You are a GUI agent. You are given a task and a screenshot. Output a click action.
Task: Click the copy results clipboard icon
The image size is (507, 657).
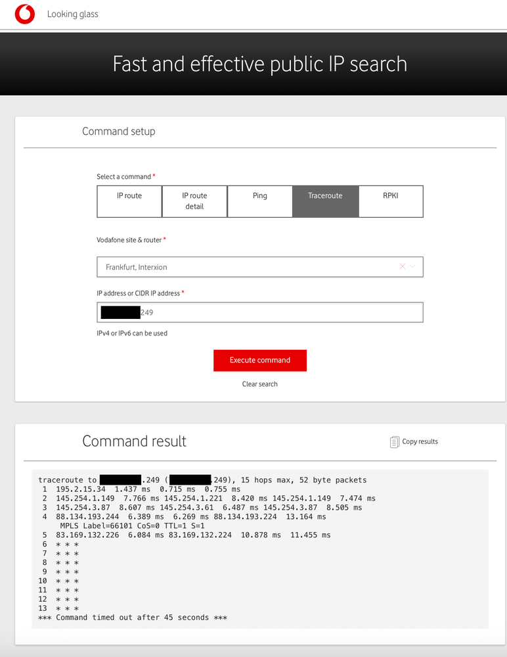pyautogui.click(x=394, y=442)
